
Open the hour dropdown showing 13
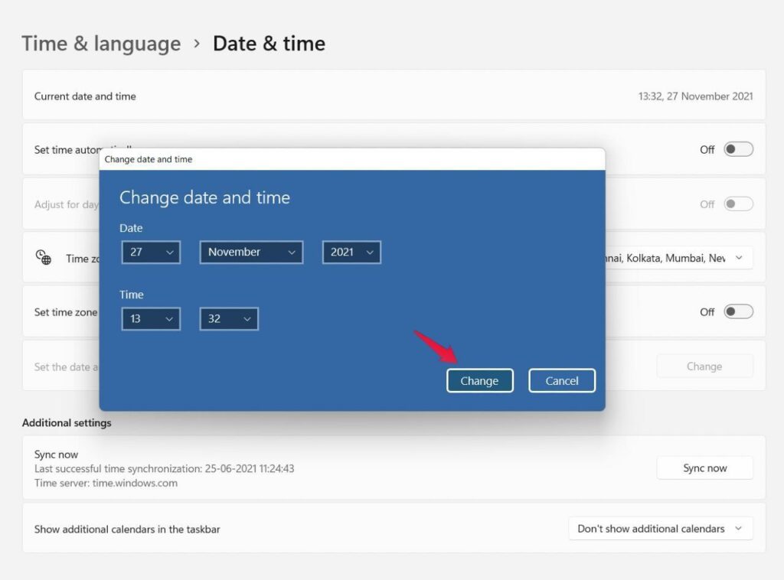151,318
